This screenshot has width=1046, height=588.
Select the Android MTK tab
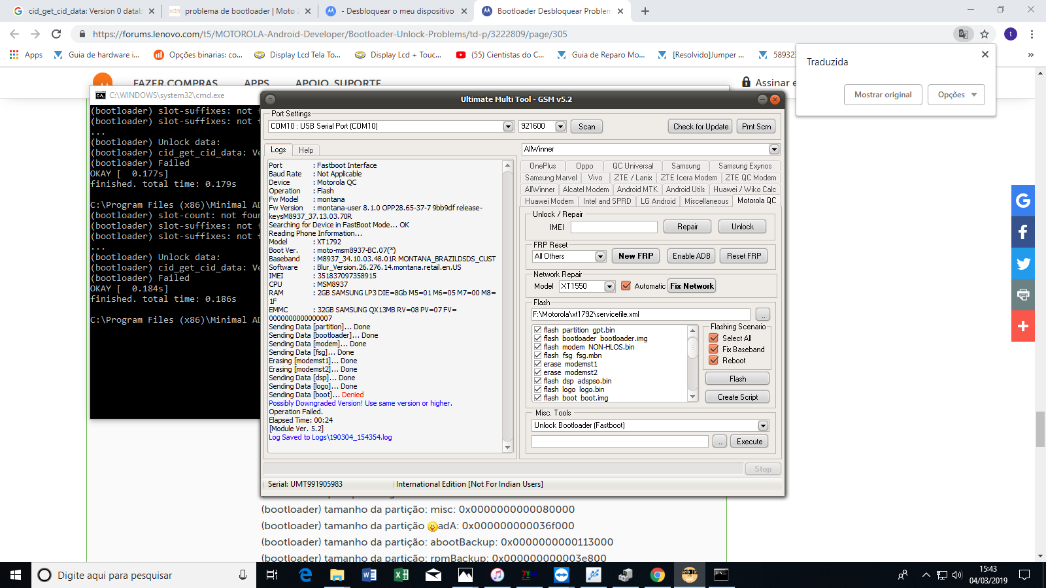click(637, 189)
